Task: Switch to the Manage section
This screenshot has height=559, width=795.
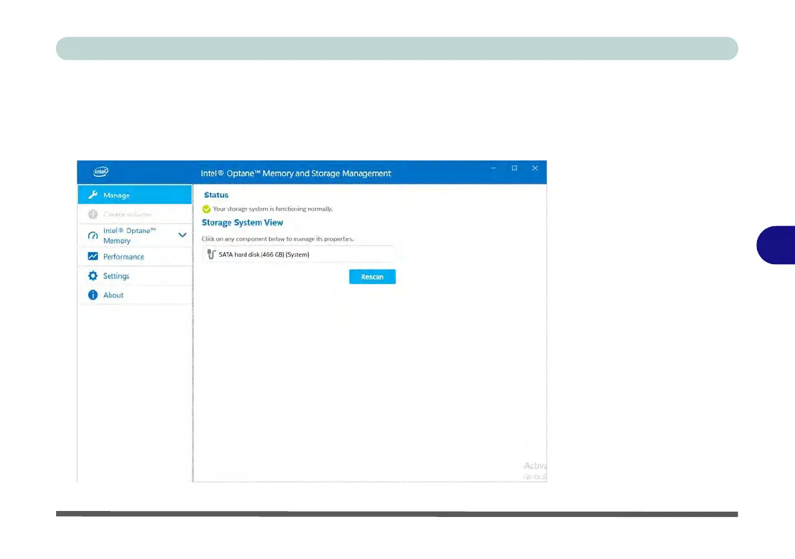Action: click(135, 195)
